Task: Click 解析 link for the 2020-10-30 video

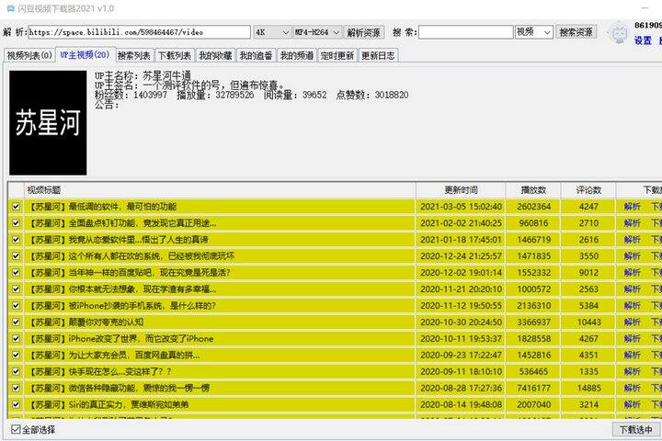Action: tap(632, 322)
